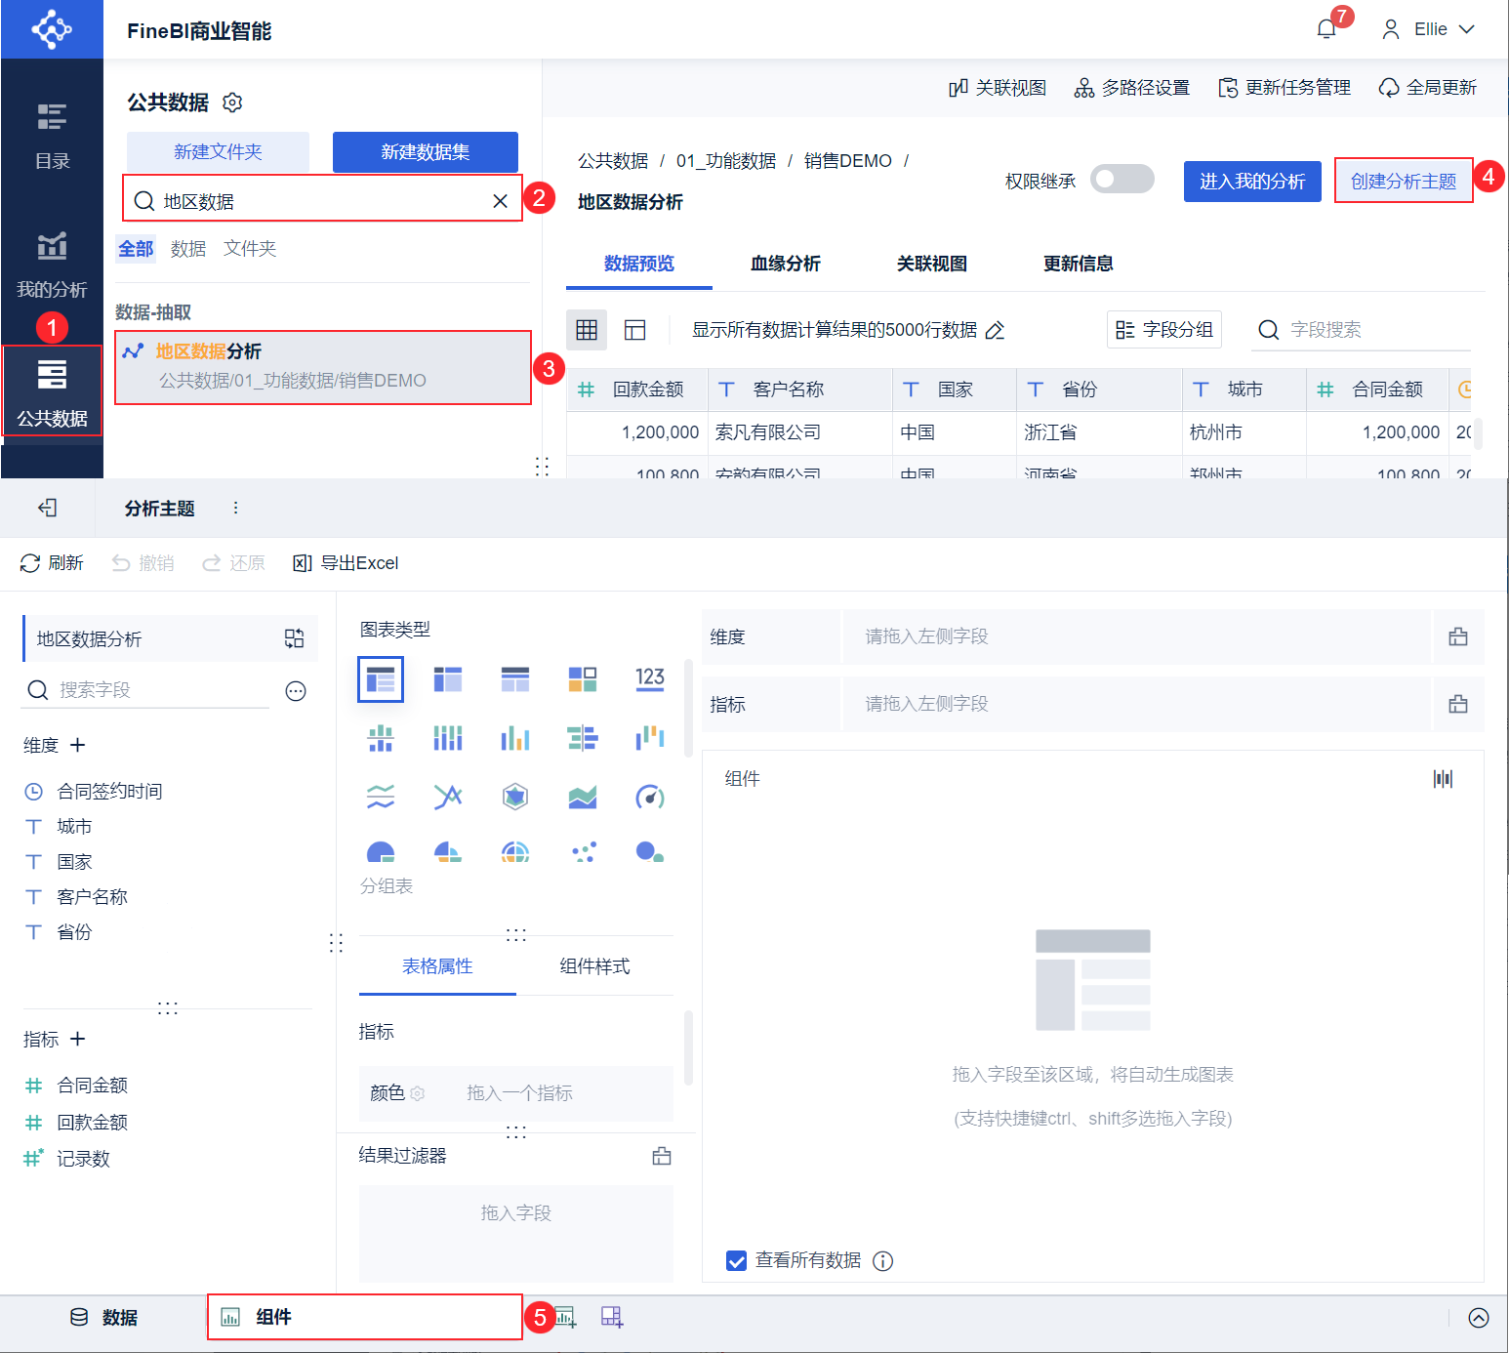This screenshot has height=1353, width=1509.
Task: Click 进入我的分析 button
Action: 1252,182
